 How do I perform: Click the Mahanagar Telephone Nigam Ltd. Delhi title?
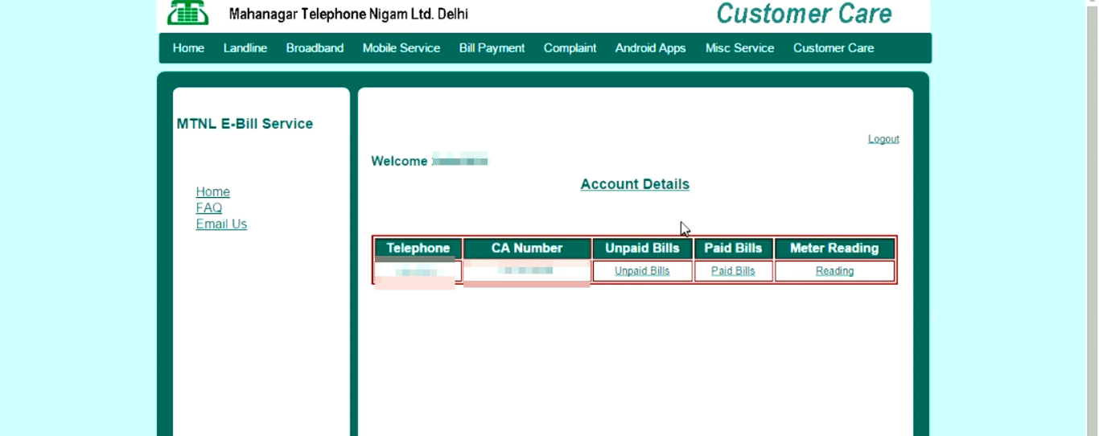coord(348,14)
